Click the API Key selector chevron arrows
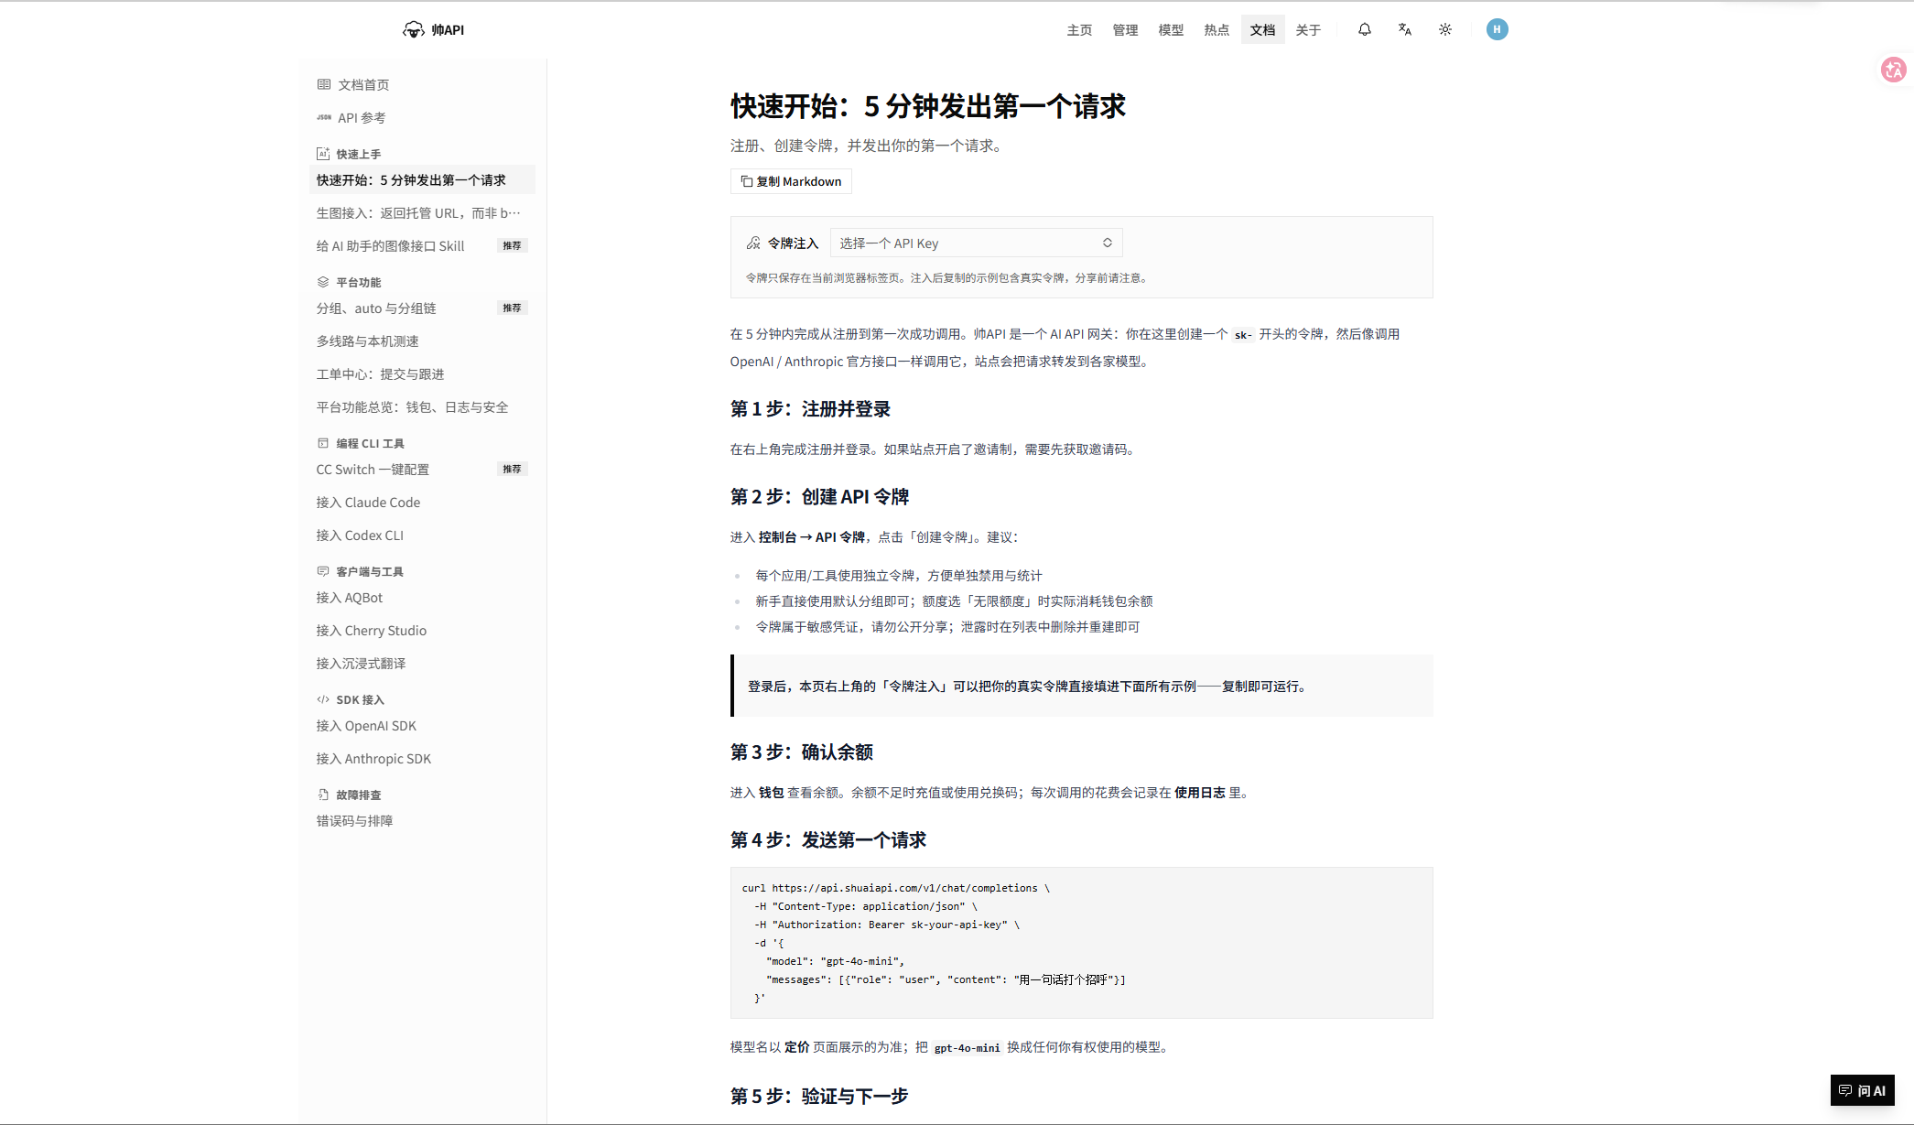1914x1125 pixels. coord(1108,243)
